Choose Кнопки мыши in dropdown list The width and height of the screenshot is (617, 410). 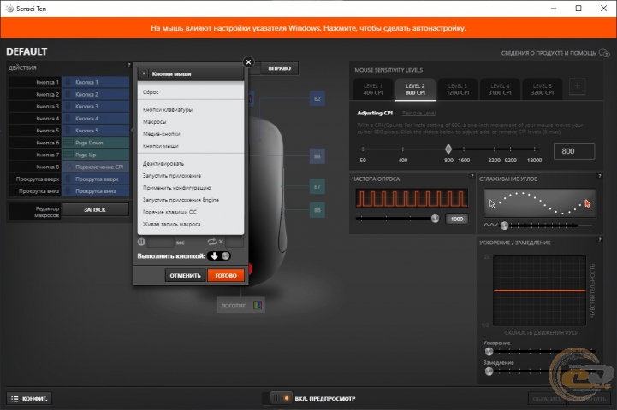point(191,146)
